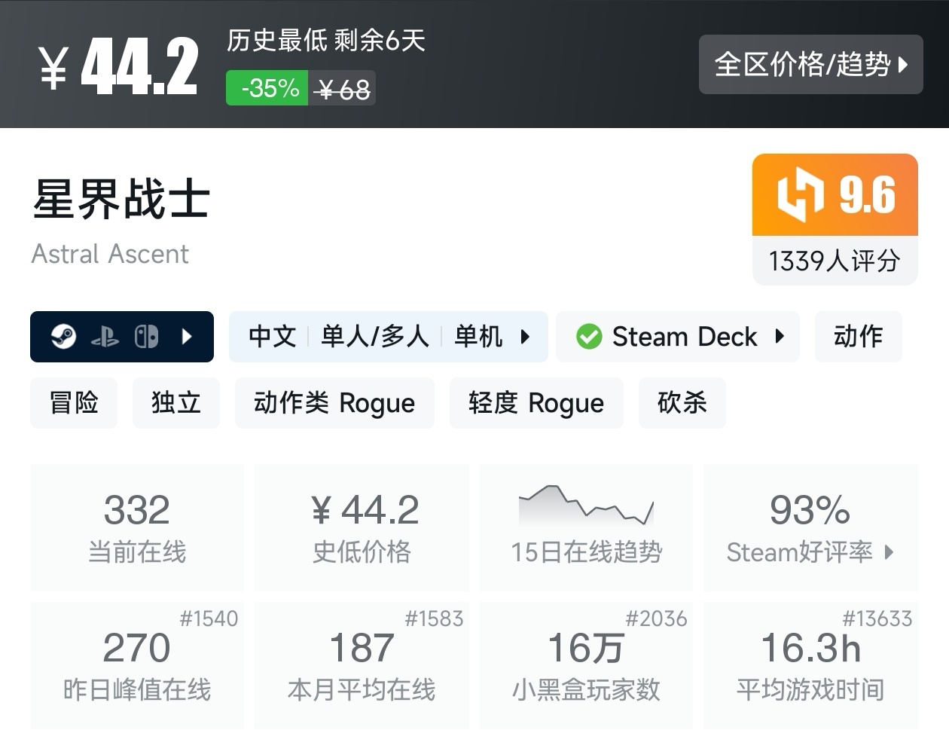
Task: Click the 单人/多人 player mode label
Action: 375,337
